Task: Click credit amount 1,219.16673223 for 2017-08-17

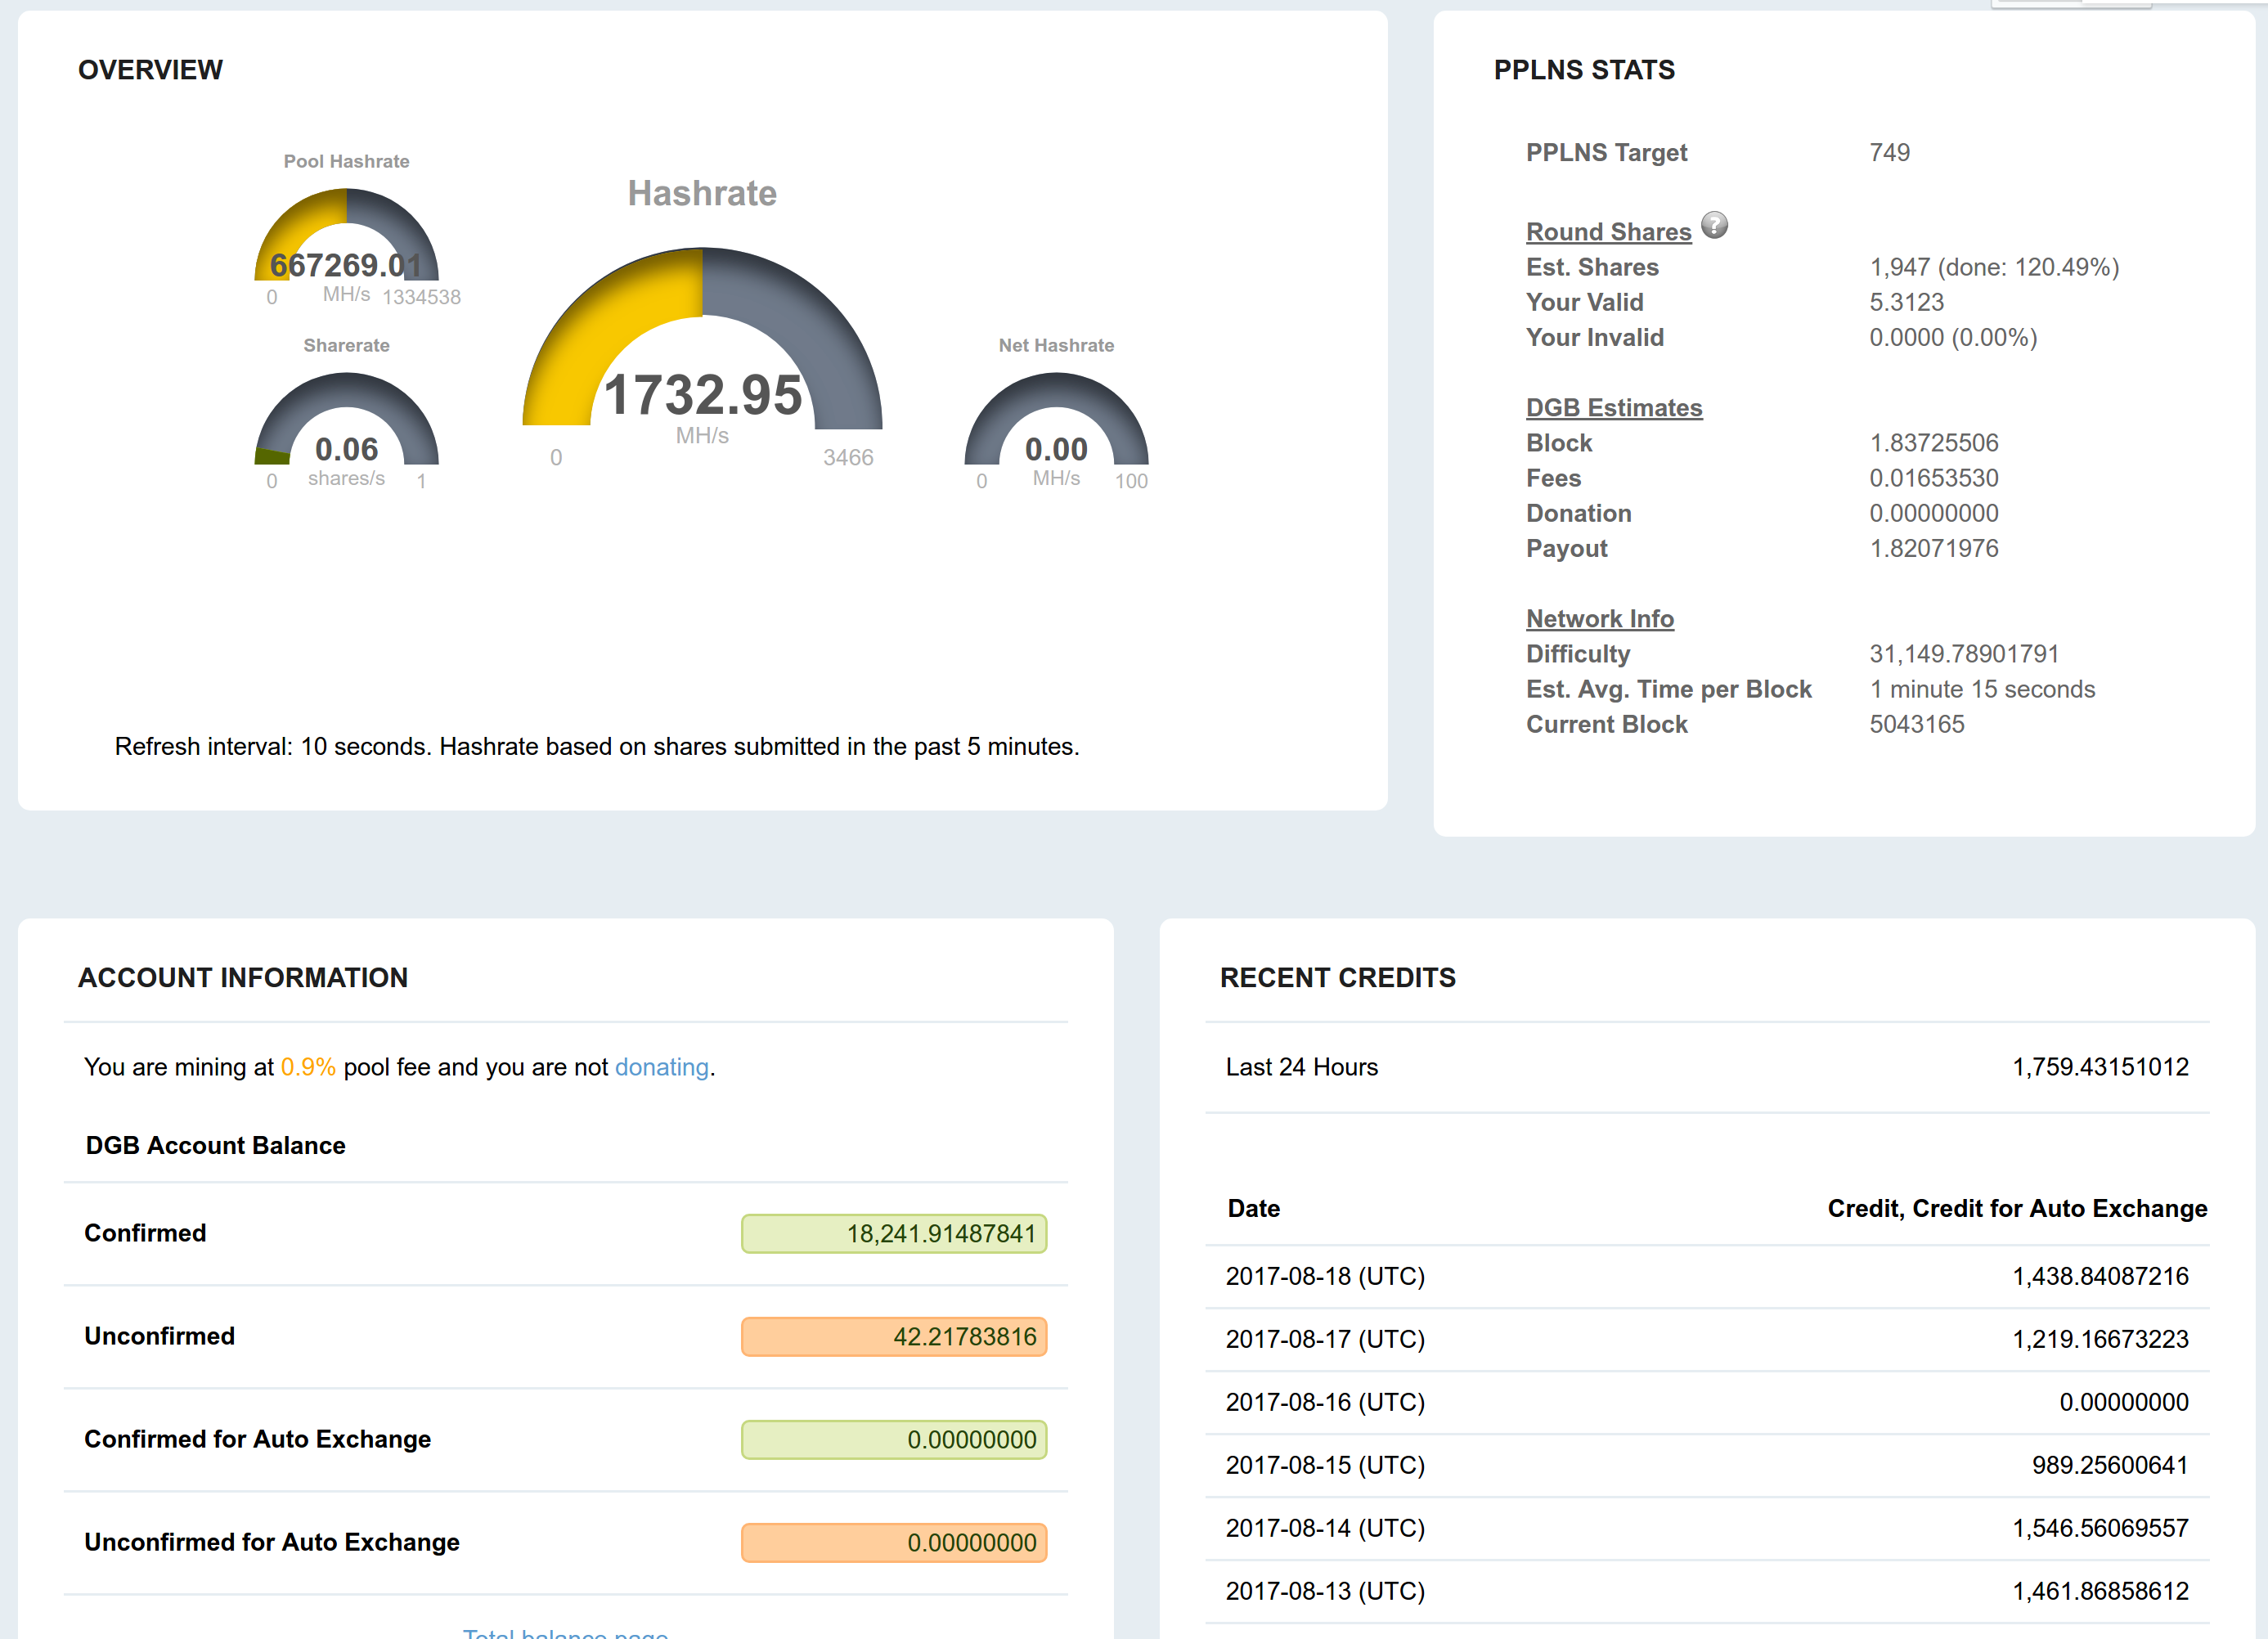Action: [x=2100, y=1339]
